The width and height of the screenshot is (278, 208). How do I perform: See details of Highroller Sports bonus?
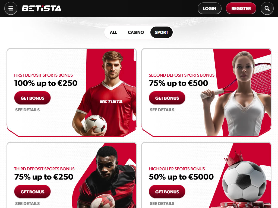pyautogui.click(x=162, y=204)
